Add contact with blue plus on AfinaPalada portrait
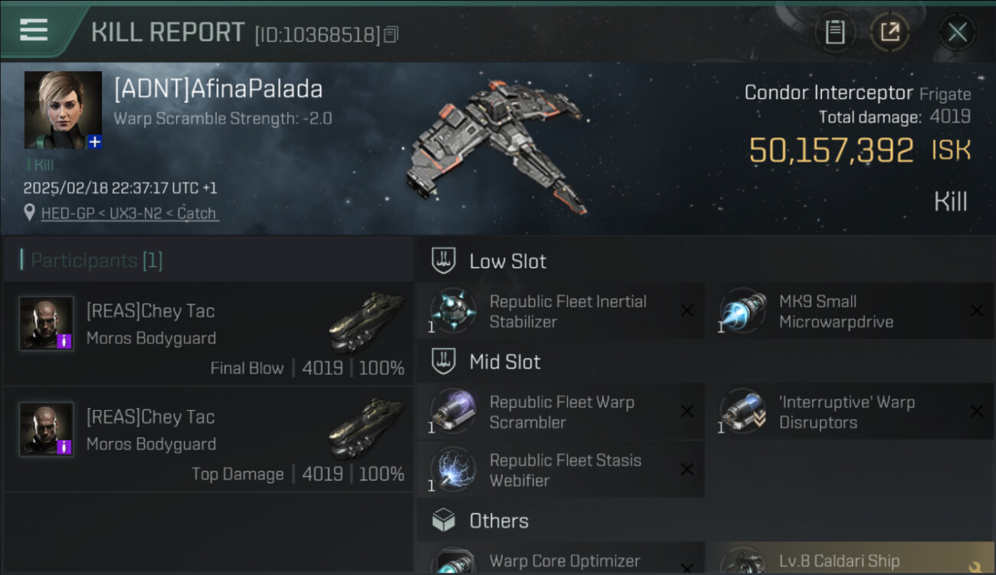This screenshot has width=996, height=575. [x=94, y=142]
